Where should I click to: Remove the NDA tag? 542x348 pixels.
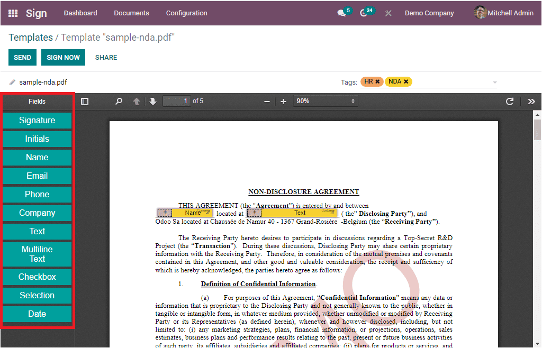[406, 82]
